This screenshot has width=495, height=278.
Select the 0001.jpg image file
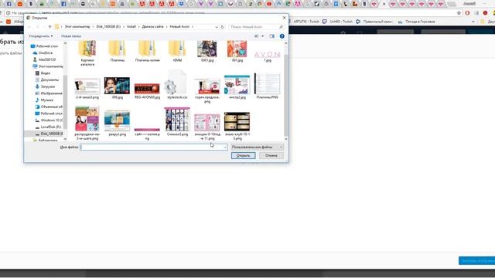coord(207,51)
